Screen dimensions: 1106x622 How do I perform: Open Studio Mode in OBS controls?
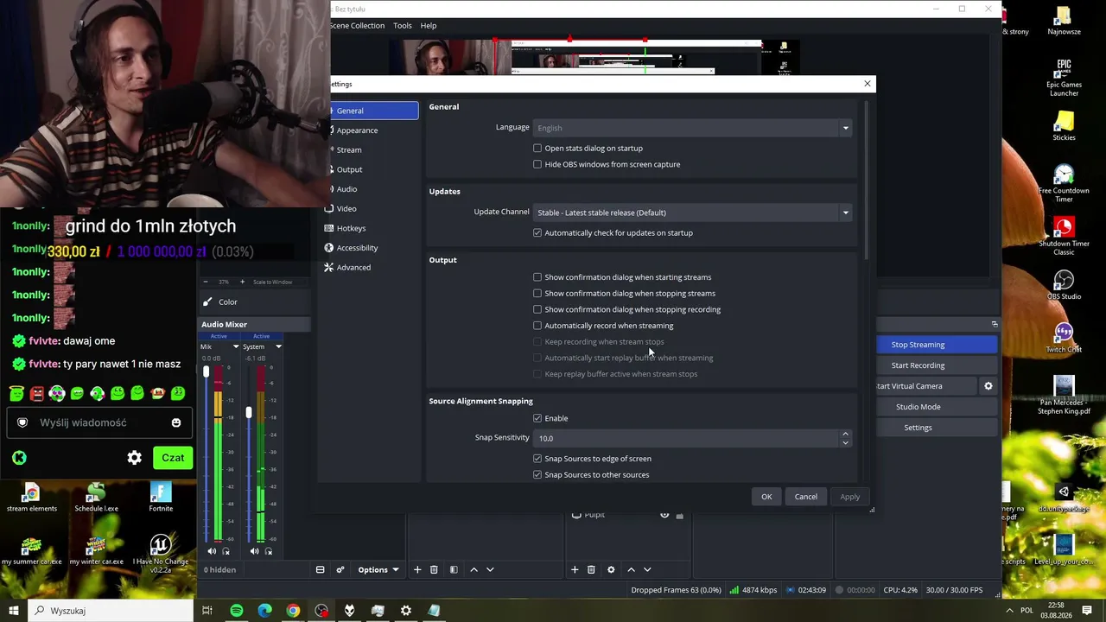coord(937,407)
